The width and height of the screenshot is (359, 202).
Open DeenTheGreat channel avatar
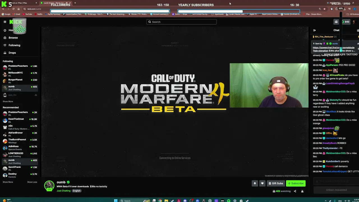(5, 120)
